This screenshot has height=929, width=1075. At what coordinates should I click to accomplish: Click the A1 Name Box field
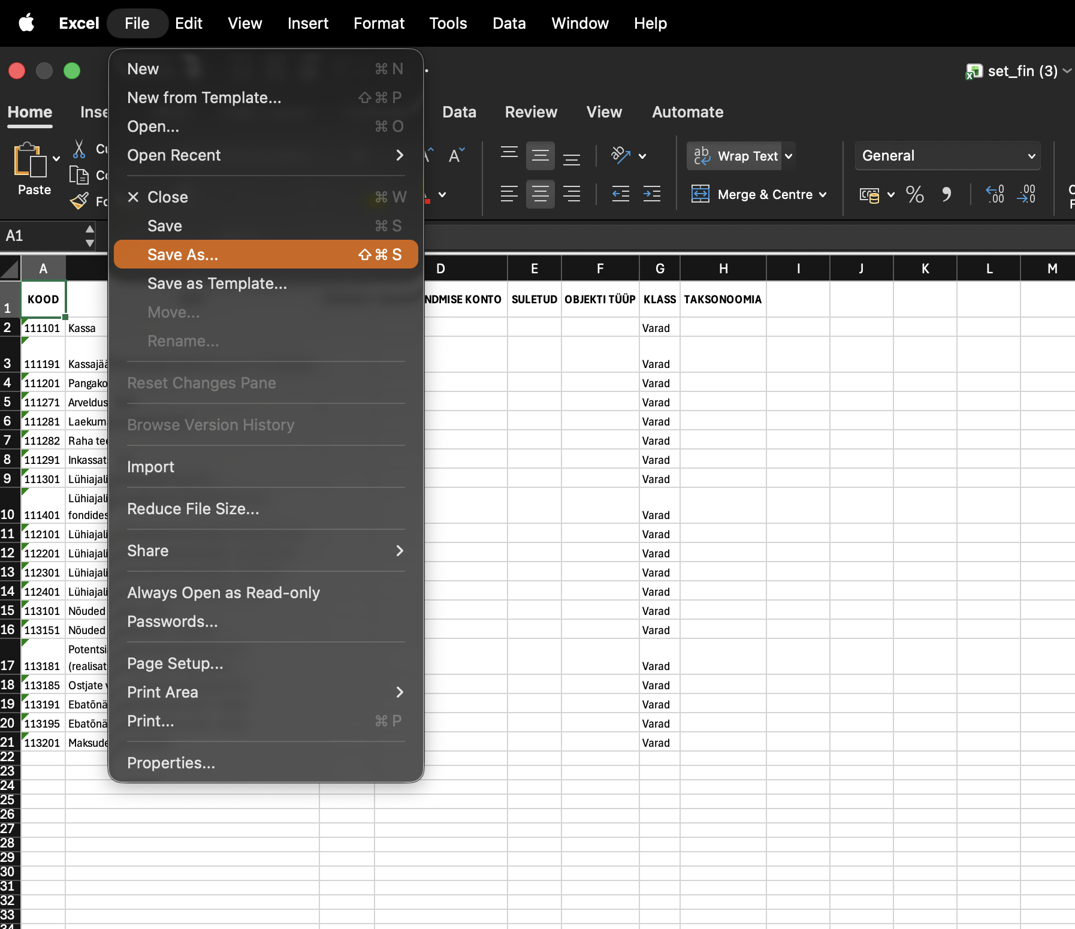42,236
